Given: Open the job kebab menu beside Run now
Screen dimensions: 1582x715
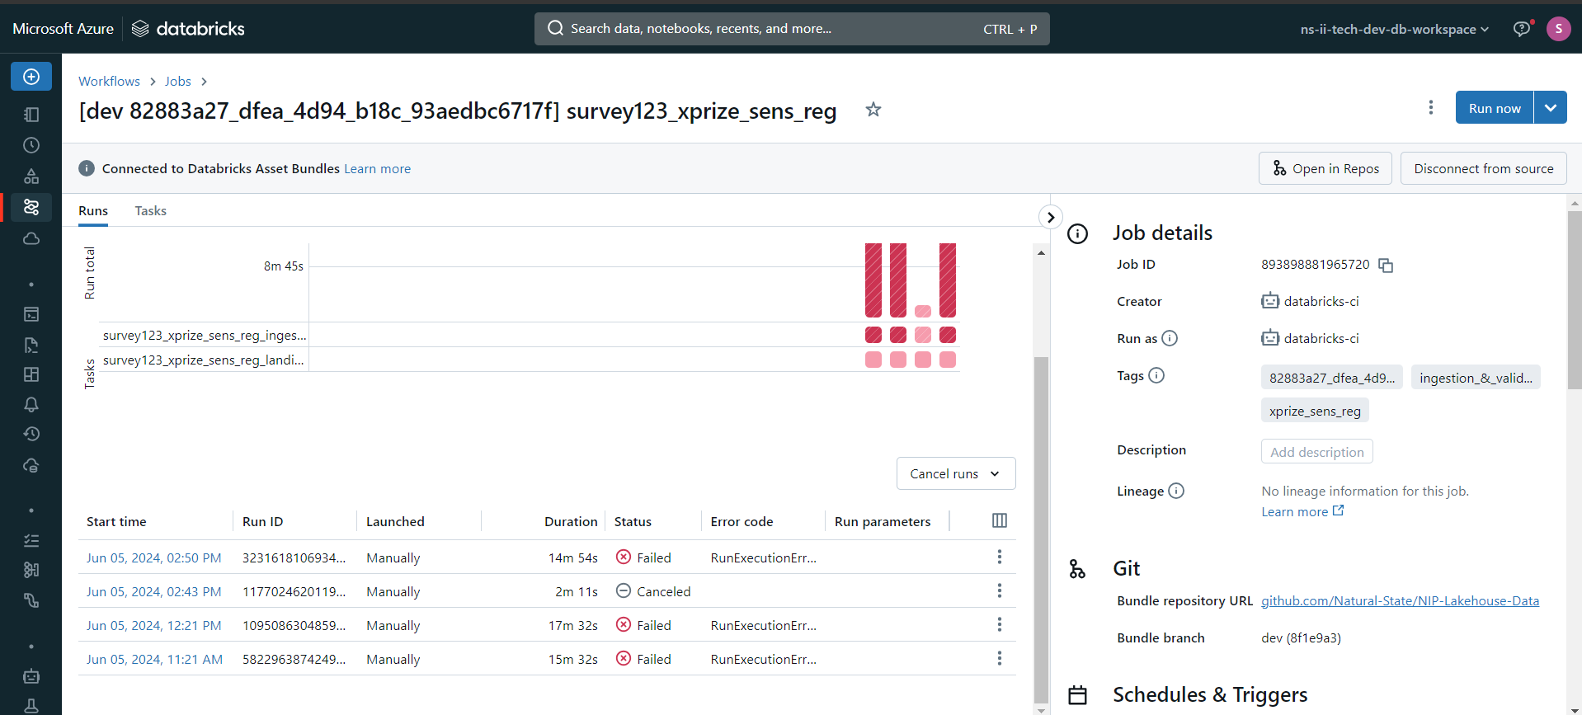Looking at the screenshot, I should 1431,108.
